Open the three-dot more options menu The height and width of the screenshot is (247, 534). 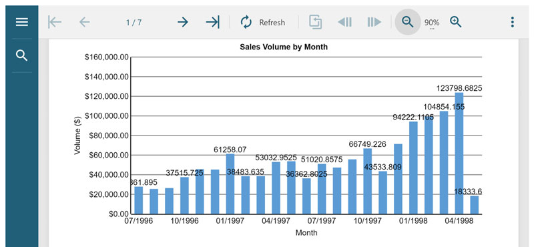pyautogui.click(x=512, y=23)
